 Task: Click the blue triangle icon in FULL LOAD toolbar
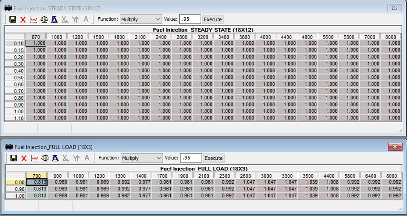tap(55, 158)
